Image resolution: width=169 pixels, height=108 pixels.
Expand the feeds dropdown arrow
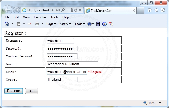(x=24, y=24)
